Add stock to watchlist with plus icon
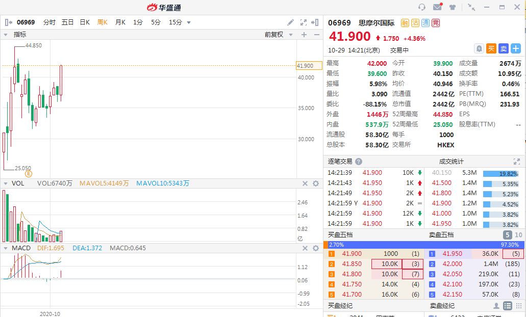This screenshot has width=526, height=317. (516, 48)
